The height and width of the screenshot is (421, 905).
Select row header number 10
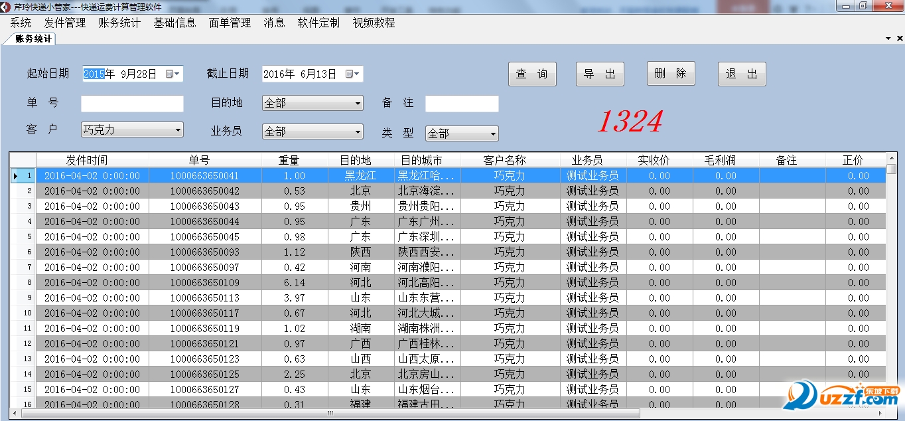(23, 313)
